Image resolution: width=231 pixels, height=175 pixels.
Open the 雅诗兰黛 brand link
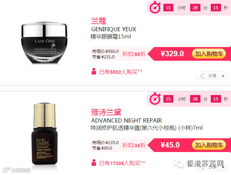[x=106, y=112]
